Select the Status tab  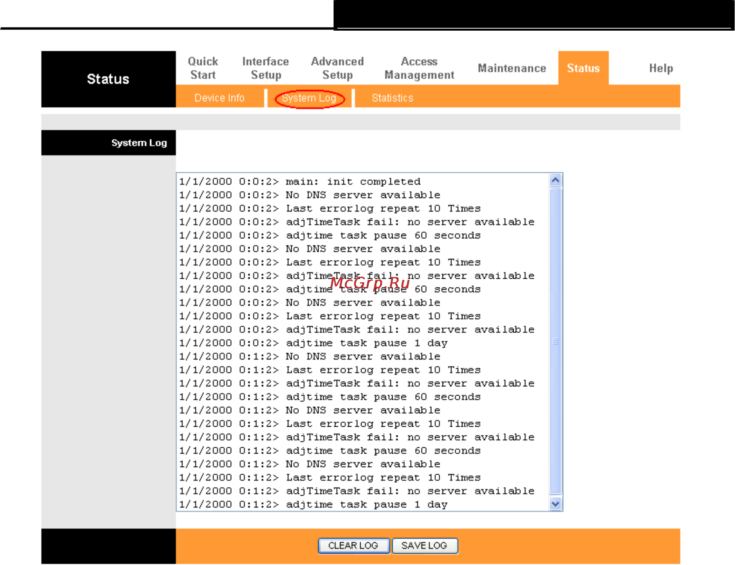pos(583,68)
